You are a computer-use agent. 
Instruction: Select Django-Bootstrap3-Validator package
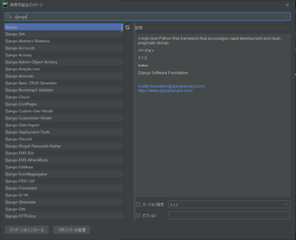pyautogui.click(x=64, y=90)
